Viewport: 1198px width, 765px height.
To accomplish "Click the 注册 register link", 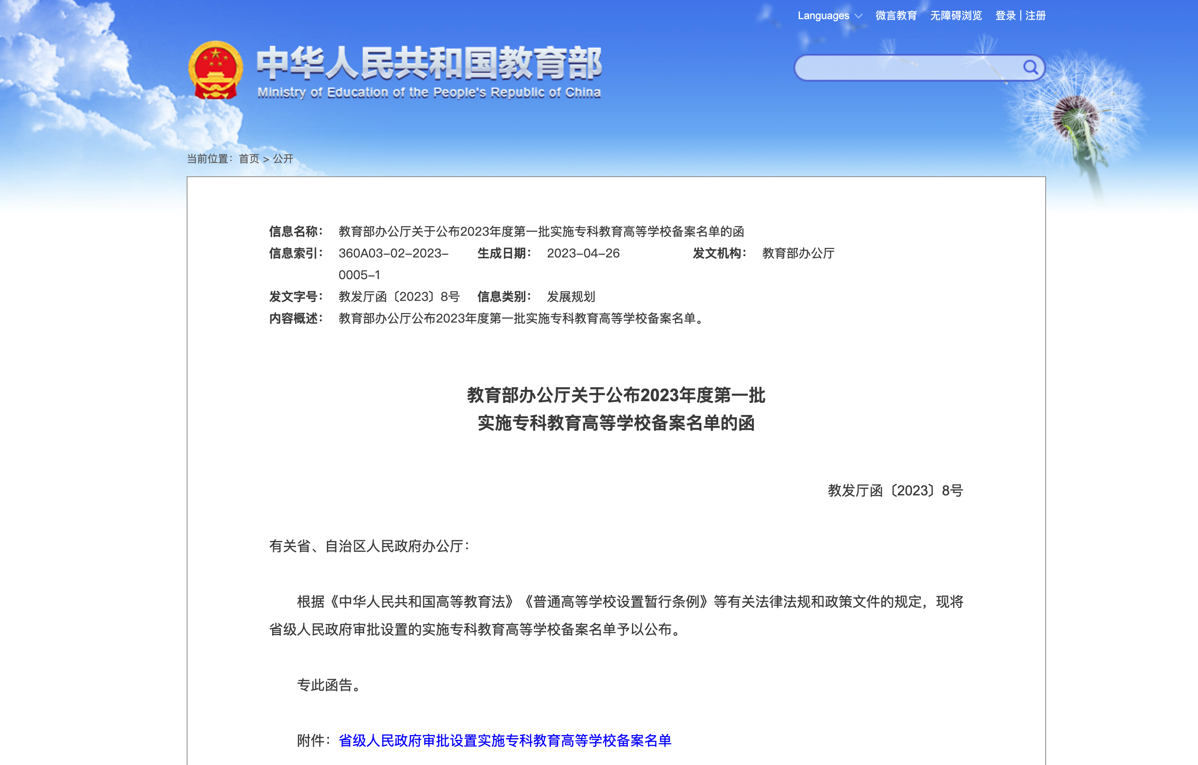I will 1035,16.
